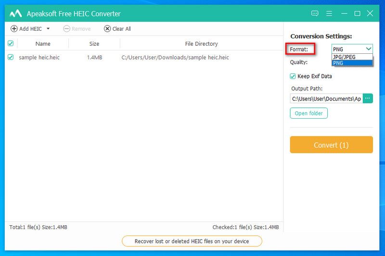Image resolution: width=385 pixels, height=256 pixels.
Task: Toggle the select-all checkbox in header
Action: [x=11, y=43]
